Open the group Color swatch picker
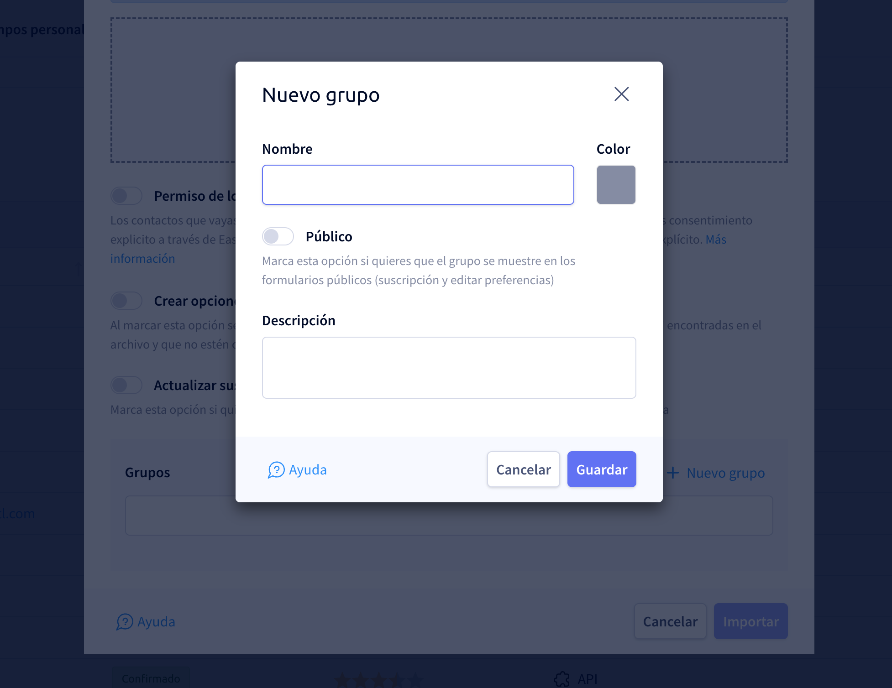The height and width of the screenshot is (688, 892). pos(616,185)
